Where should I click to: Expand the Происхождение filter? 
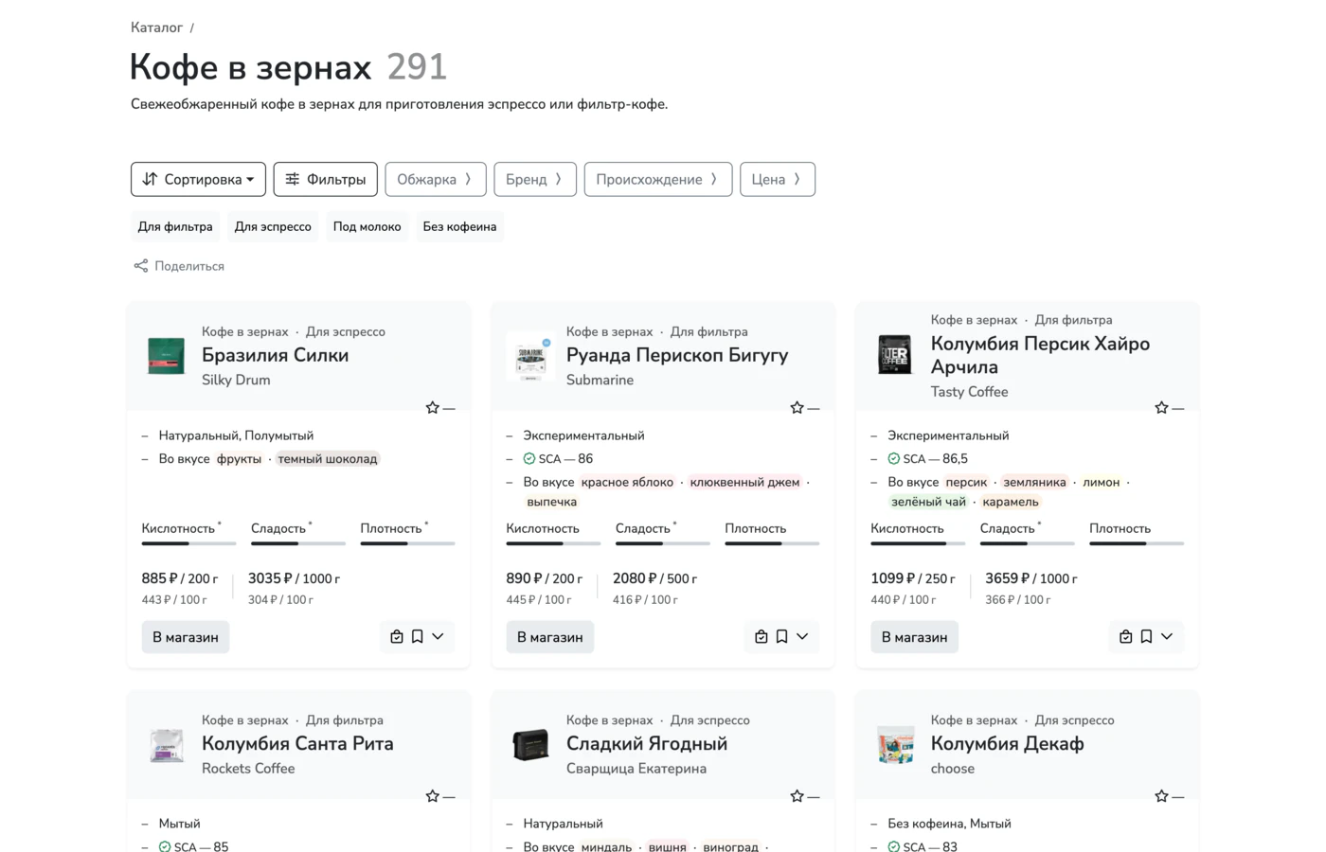click(658, 179)
